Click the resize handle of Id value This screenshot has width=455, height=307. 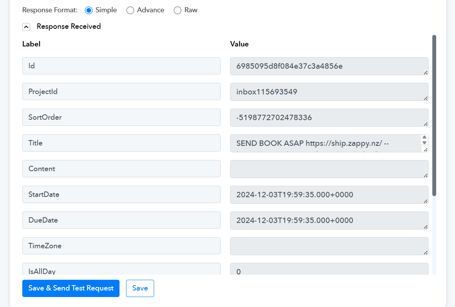(x=425, y=73)
